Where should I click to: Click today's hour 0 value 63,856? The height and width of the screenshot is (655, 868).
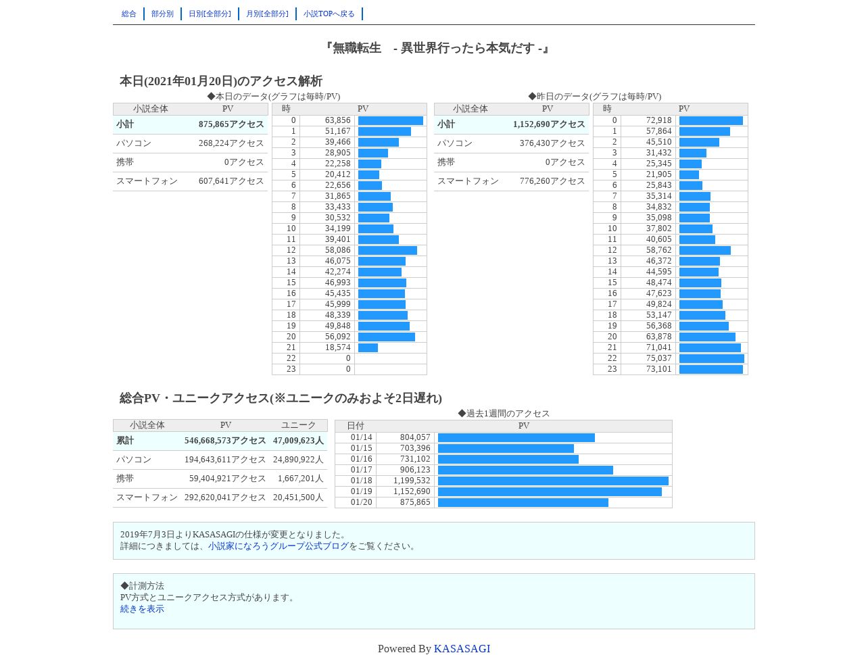coord(338,120)
